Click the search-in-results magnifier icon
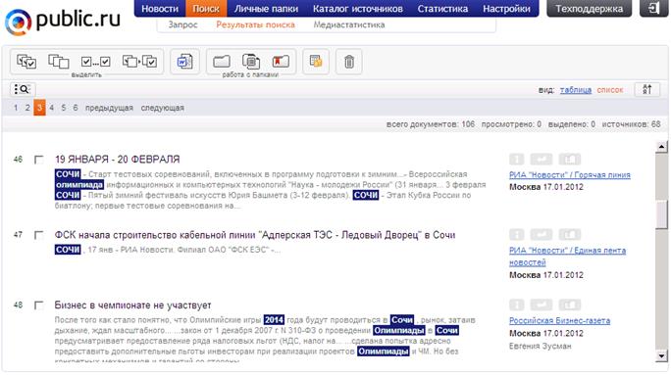This screenshot has height=375, width=671. [x=23, y=89]
